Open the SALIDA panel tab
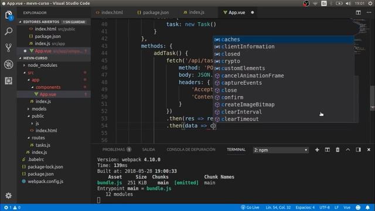375x211 pixels. (x=148, y=149)
